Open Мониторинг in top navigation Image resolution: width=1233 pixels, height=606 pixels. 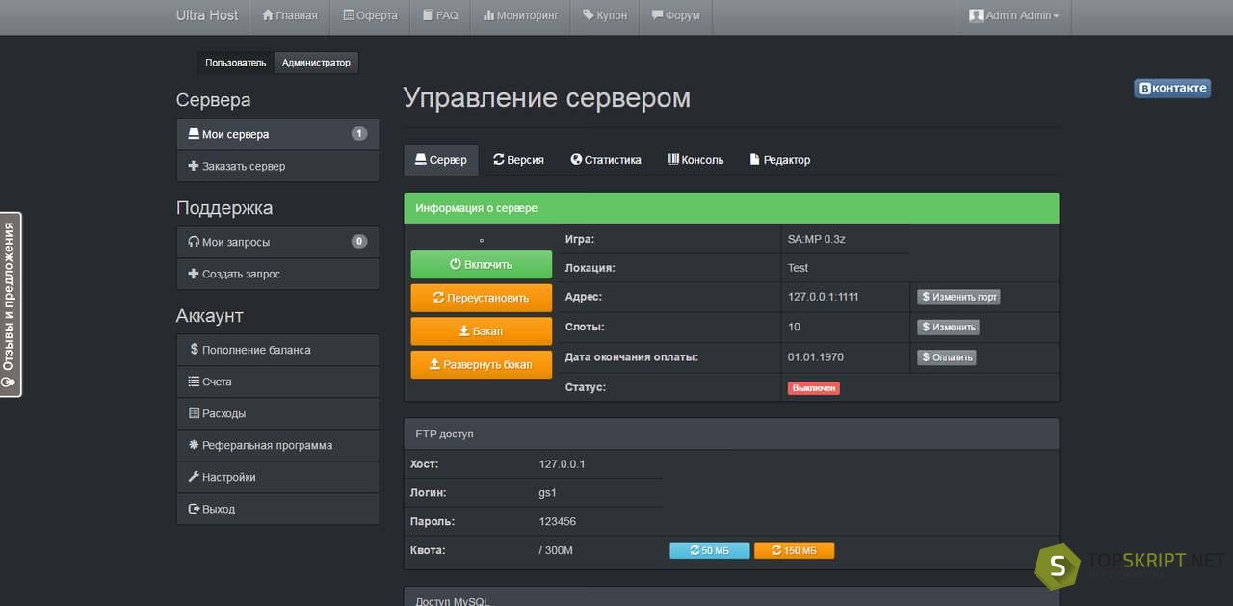pos(520,16)
